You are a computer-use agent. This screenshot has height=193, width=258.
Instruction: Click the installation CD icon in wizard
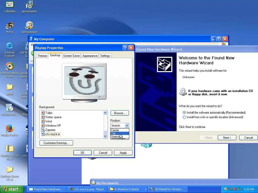(183, 92)
